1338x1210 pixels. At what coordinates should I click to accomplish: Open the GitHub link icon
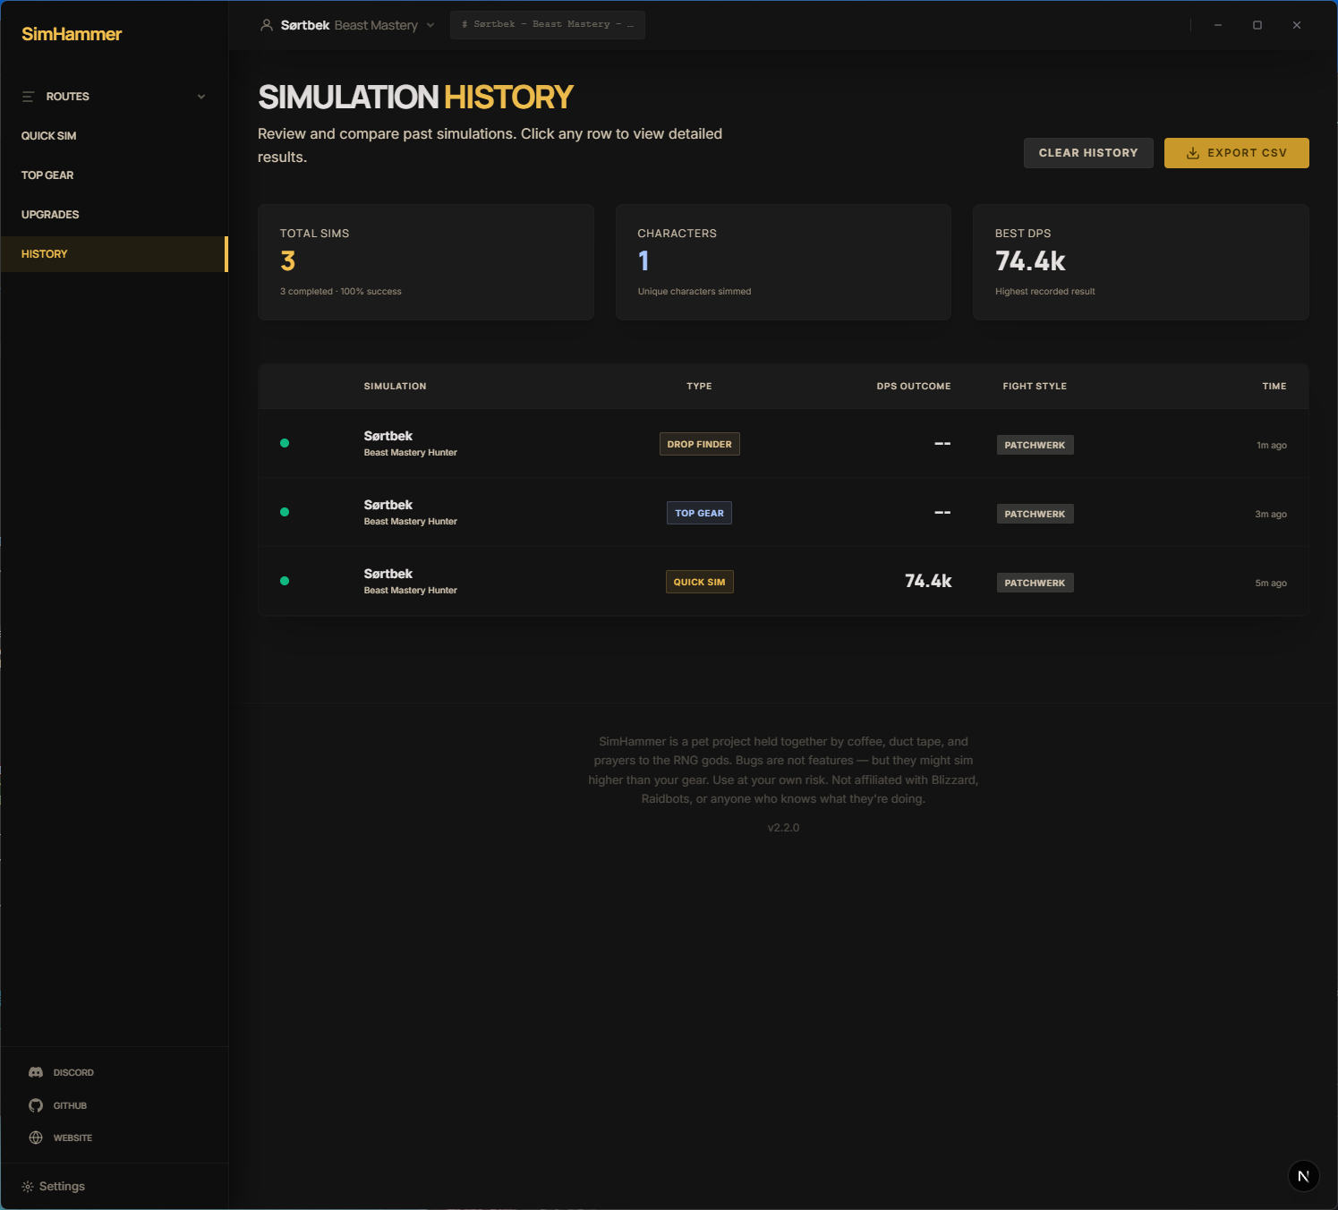[x=36, y=1105]
